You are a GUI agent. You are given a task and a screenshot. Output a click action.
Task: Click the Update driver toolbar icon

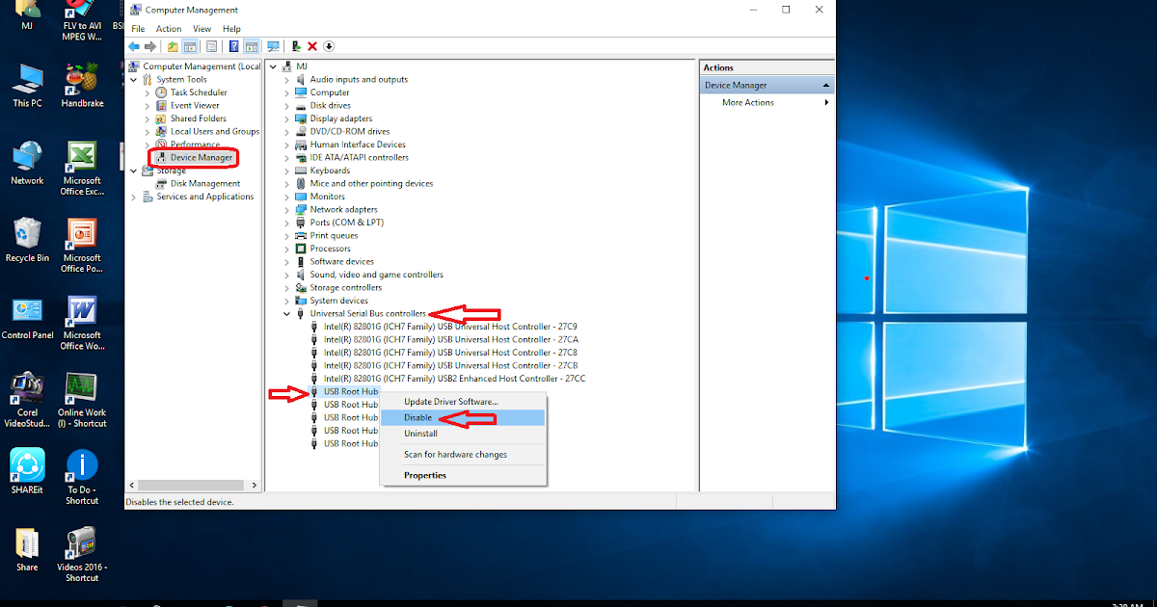click(296, 45)
